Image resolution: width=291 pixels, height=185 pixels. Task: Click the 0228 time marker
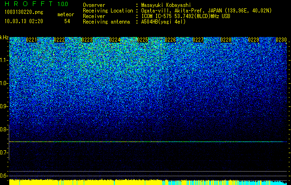tap(226, 40)
